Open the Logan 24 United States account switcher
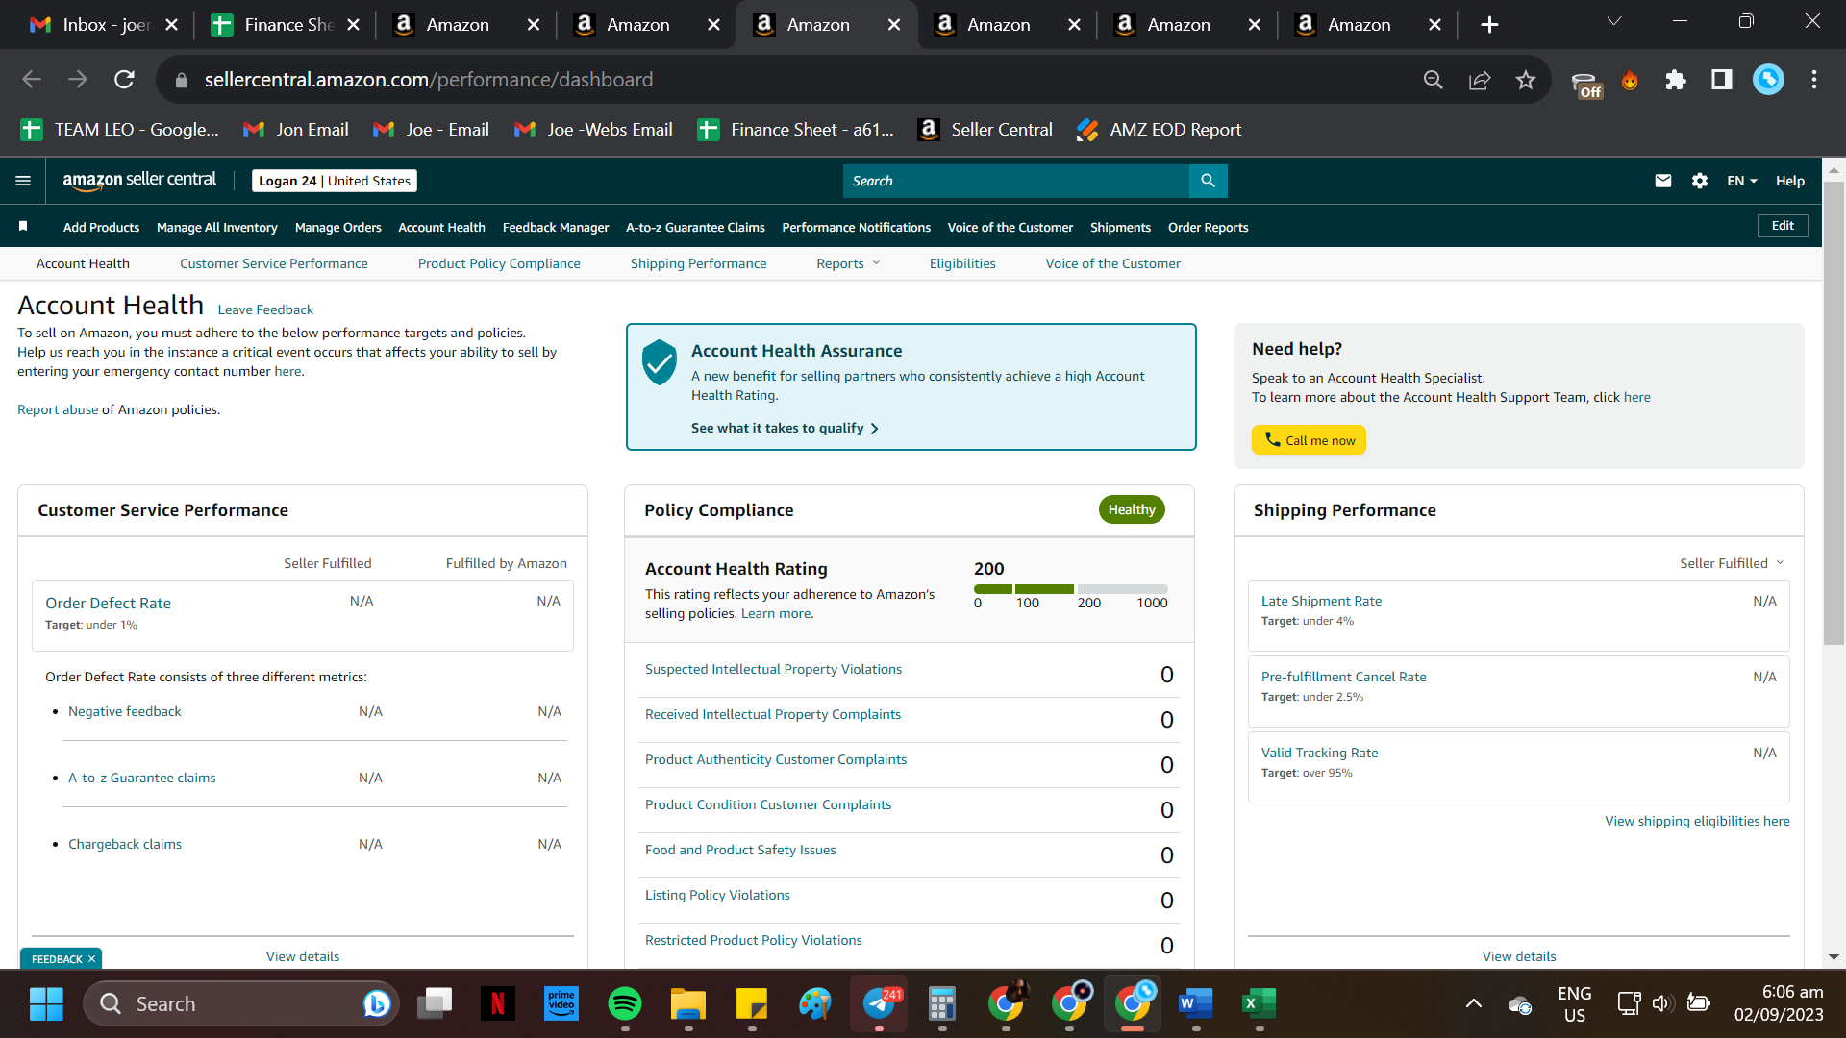Screen dimensions: 1846x1038 tap(335, 181)
